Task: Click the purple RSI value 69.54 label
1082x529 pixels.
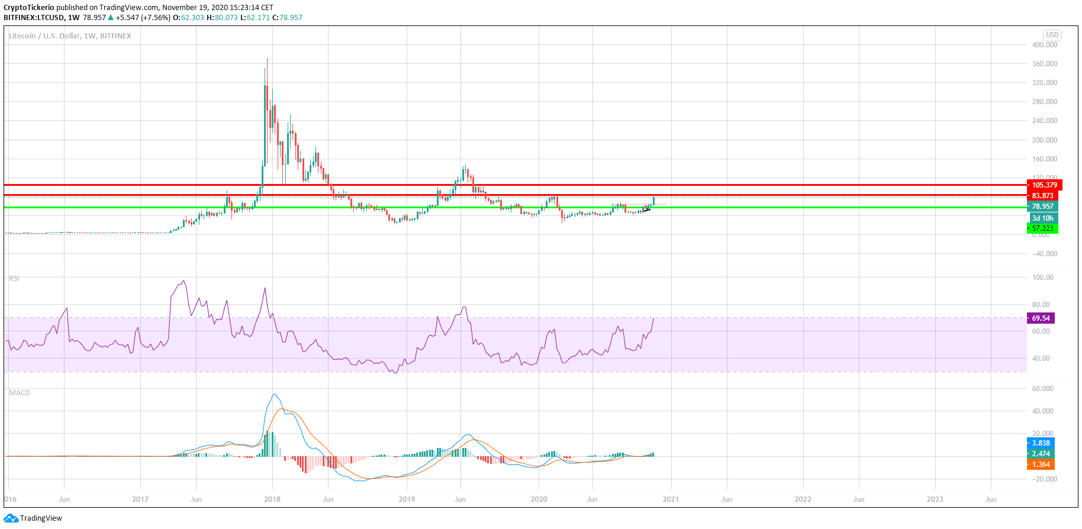Action: [1041, 318]
